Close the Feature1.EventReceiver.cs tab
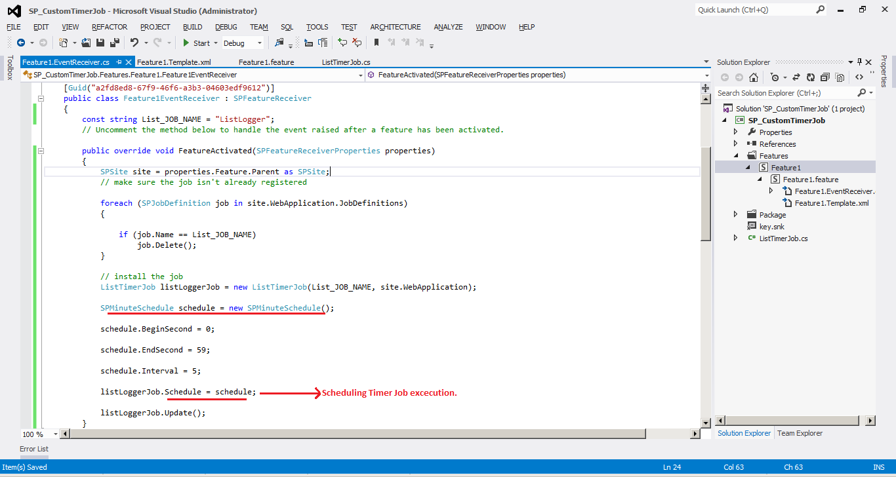Screen dimensions: 896x477 click(129, 62)
